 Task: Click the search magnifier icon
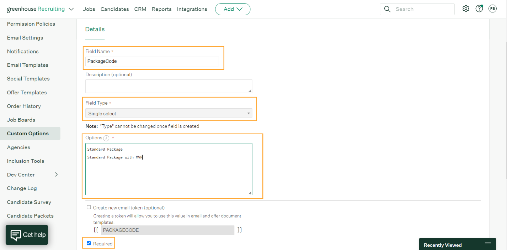[x=388, y=9]
